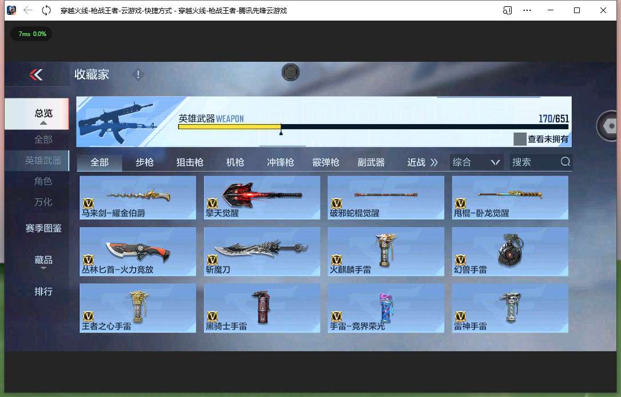Viewport: 621px width, 397px height.
Task: Select 英雄武器 in the left sidebar
Action: click(37, 160)
